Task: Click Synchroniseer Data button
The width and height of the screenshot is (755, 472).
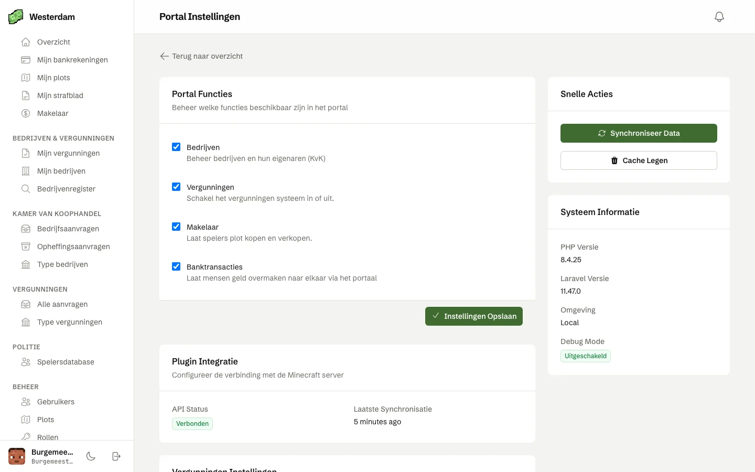Action: click(x=639, y=133)
